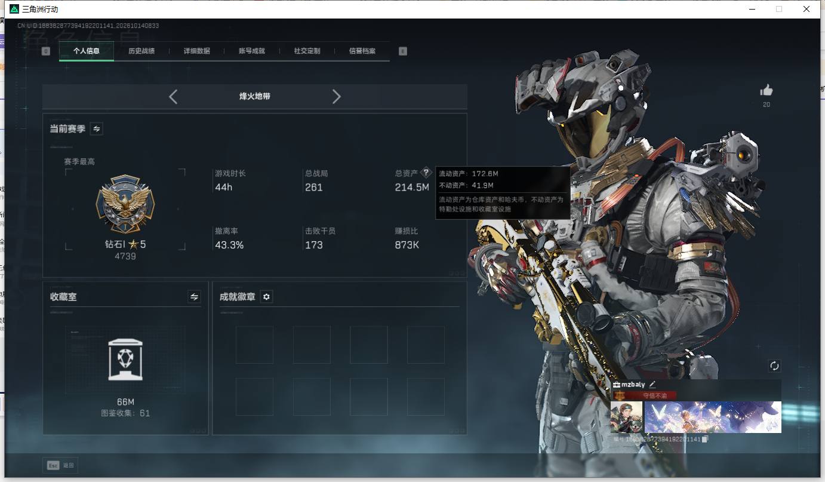Click the 流动资产：172.6M tooltip line
The width and height of the screenshot is (825, 482).
click(x=469, y=174)
